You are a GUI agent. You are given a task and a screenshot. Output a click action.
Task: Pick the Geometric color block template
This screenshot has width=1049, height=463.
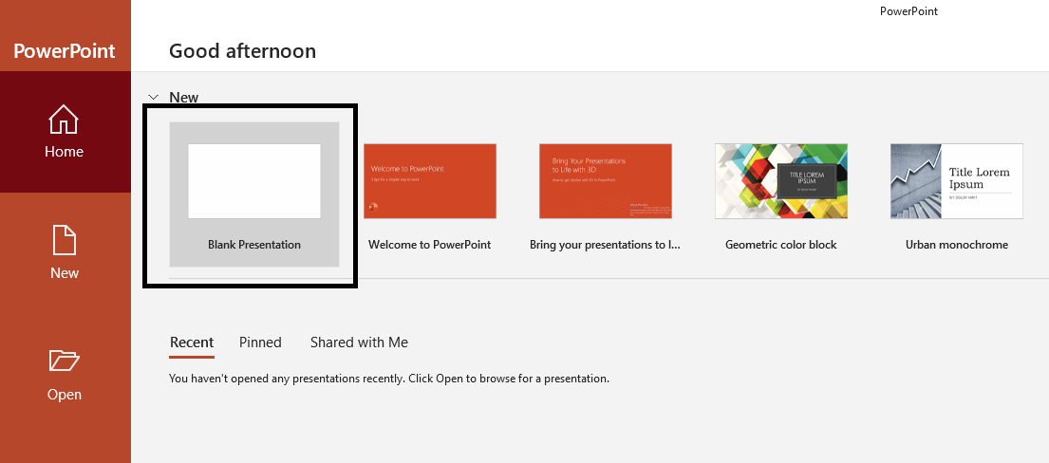[x=780, y=181]
